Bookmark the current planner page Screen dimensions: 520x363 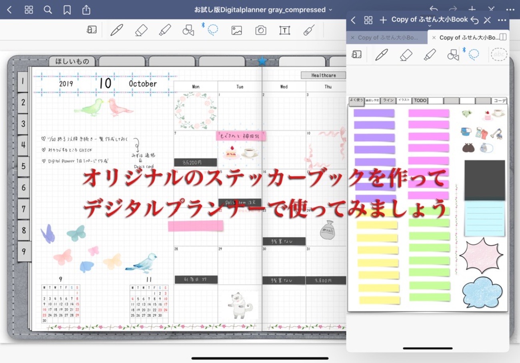[67, 10]
